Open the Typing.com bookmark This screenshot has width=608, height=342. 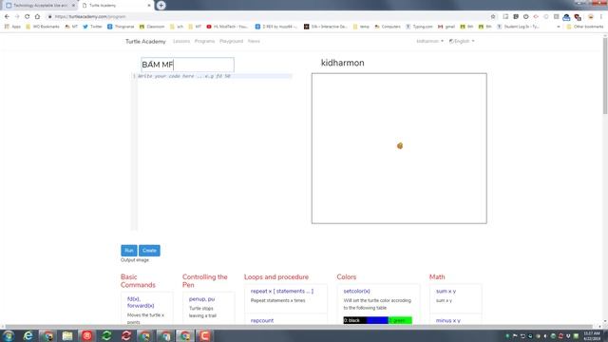[x=419, y=27]
